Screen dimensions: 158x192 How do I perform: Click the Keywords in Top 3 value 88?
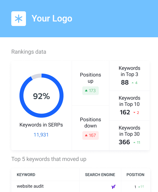(x=125, y=82)
